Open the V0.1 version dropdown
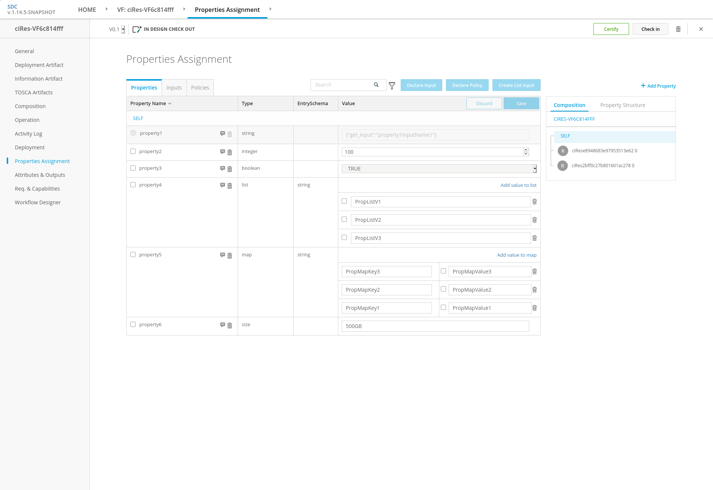Image resolution: width=713 pixels, height=490 pixels. [x=123, y=29]
